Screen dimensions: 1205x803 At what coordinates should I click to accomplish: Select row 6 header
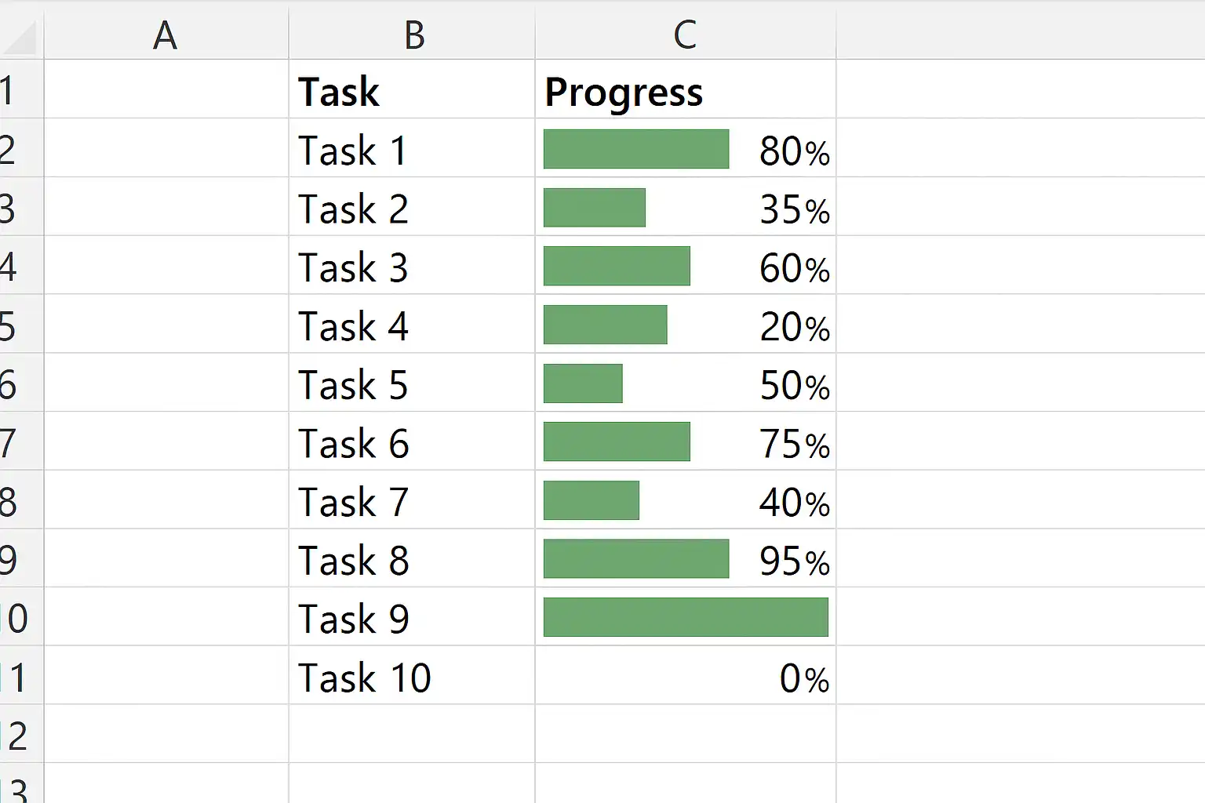coord(9,384)
